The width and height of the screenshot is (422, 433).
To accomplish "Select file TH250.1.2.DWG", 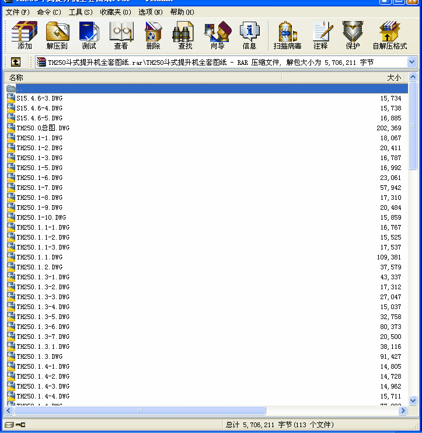I will pos(40,267).
